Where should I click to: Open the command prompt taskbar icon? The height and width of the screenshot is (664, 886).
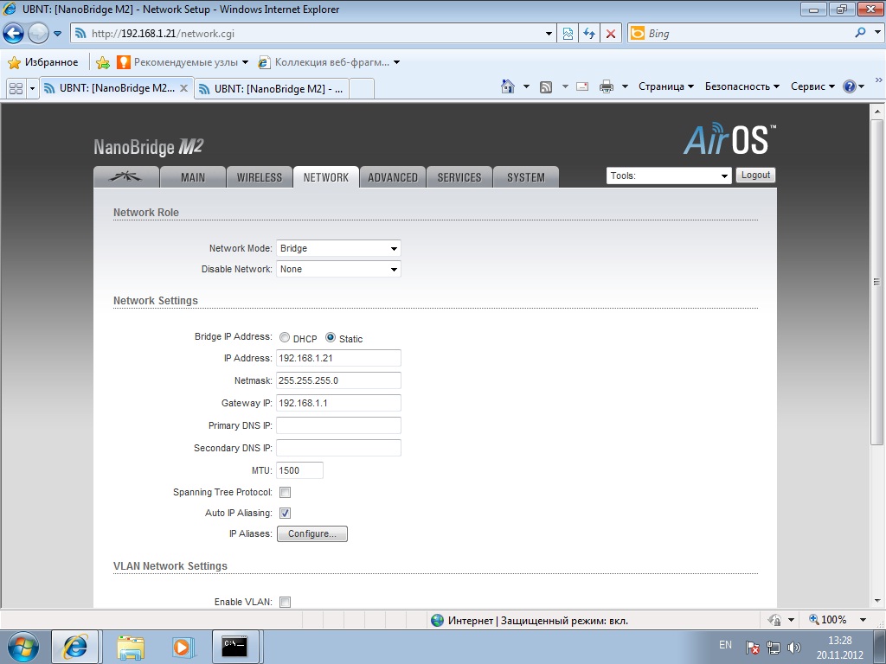234,646
